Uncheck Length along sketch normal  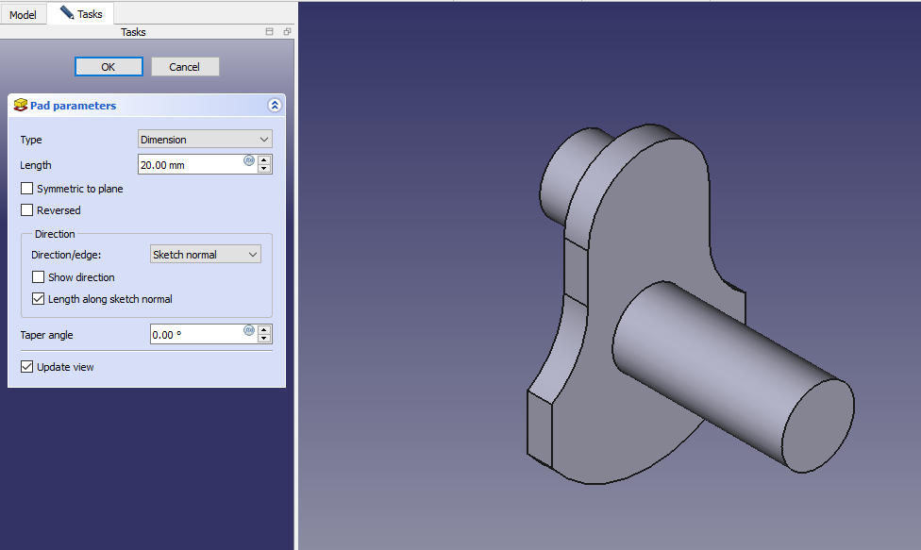39,299
